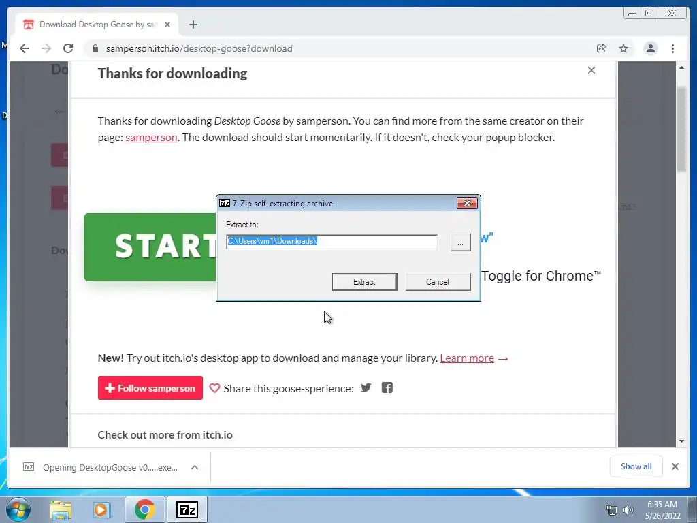Viewport: 697px width, 523px height.
Task: Click the Extract button in 7-Zip dialog
Action: [x=365, y=282]
